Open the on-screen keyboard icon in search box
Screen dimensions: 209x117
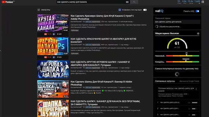coord(127,2)
